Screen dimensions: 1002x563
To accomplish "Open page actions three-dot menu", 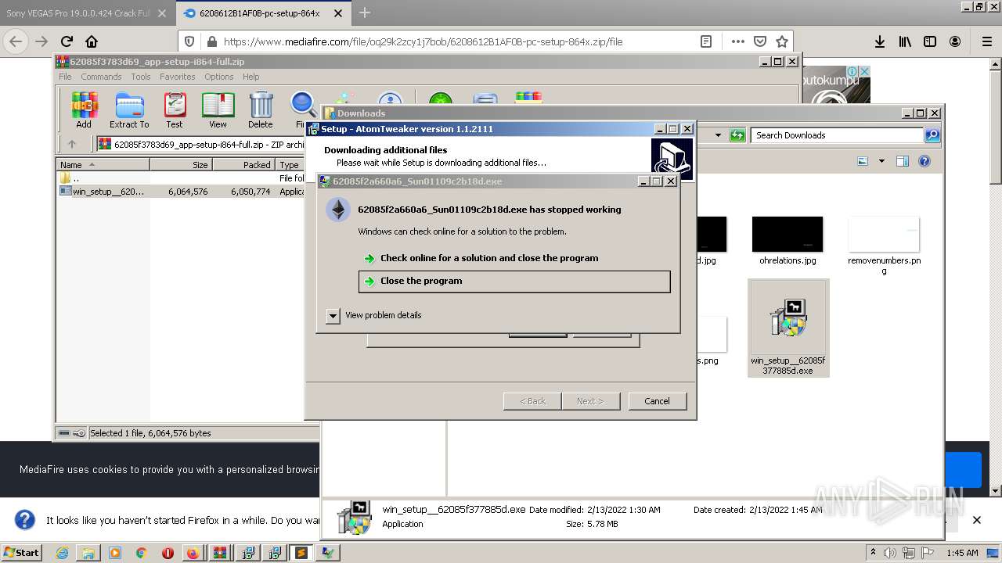I will (x=738, y=41).
